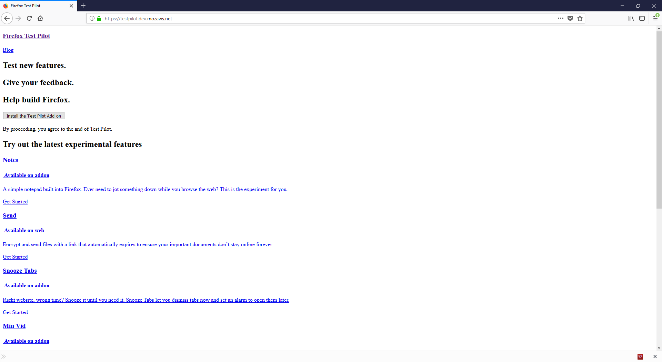Click Available on addon under Notes
The height and width of the screenshot is (362, 662).
click(26, 175)
